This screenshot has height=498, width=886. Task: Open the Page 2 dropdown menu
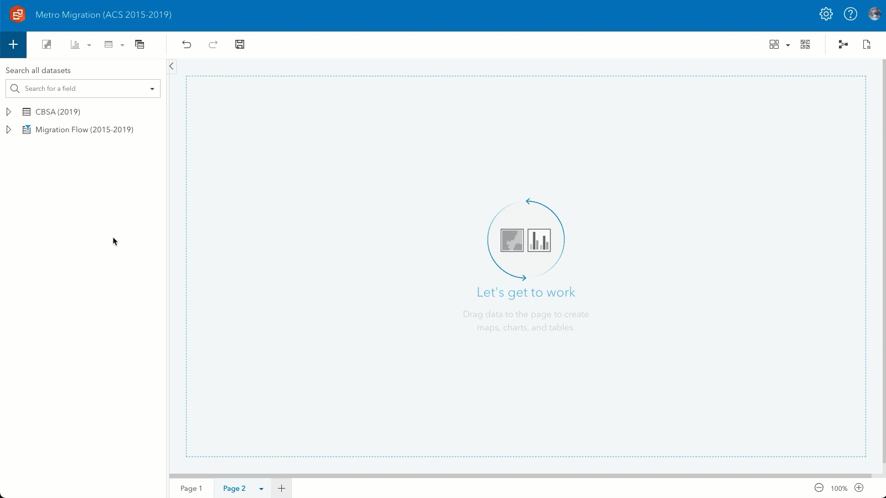(x=261, y=489)
